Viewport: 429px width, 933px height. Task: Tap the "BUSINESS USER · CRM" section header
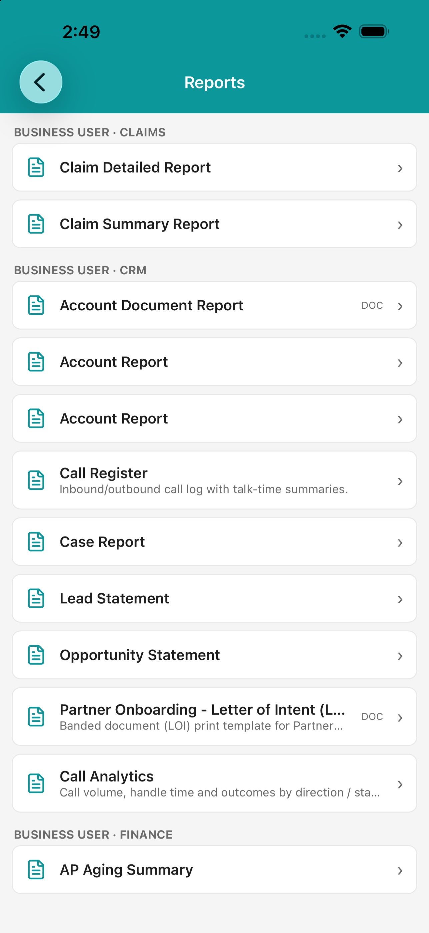point(80,270)
